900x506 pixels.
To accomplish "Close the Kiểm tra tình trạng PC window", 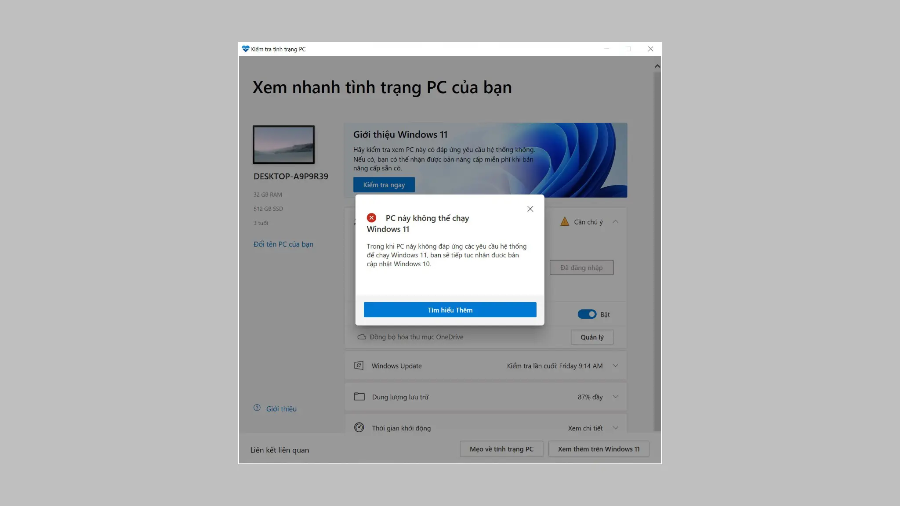I will click(650, 49).
